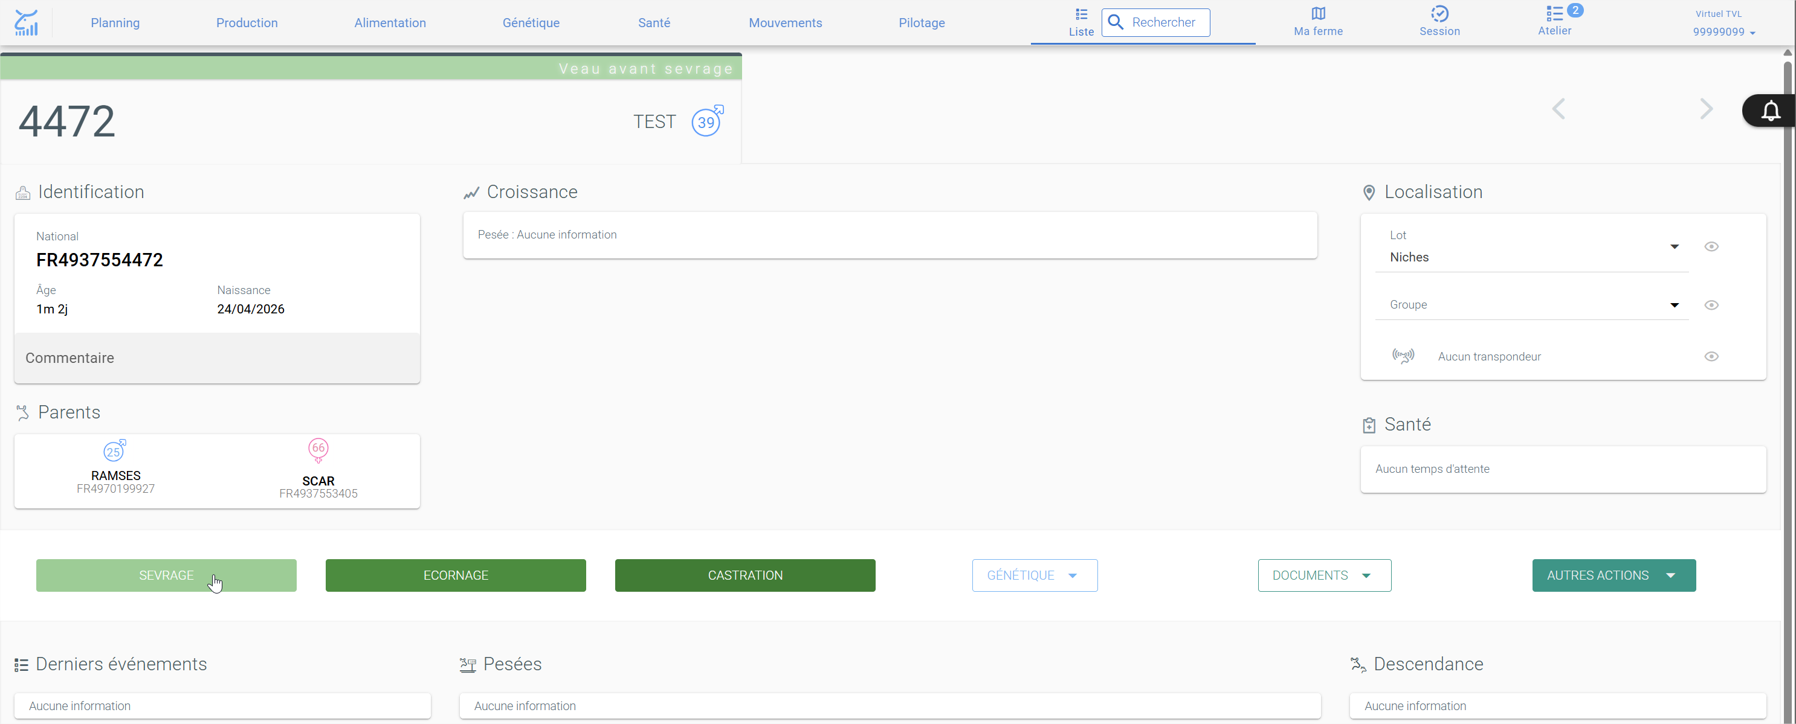Viewport: 1796px width, 724px height.
Task: Go to the previous animal arrow
Action: click(x=1559, y=109)
